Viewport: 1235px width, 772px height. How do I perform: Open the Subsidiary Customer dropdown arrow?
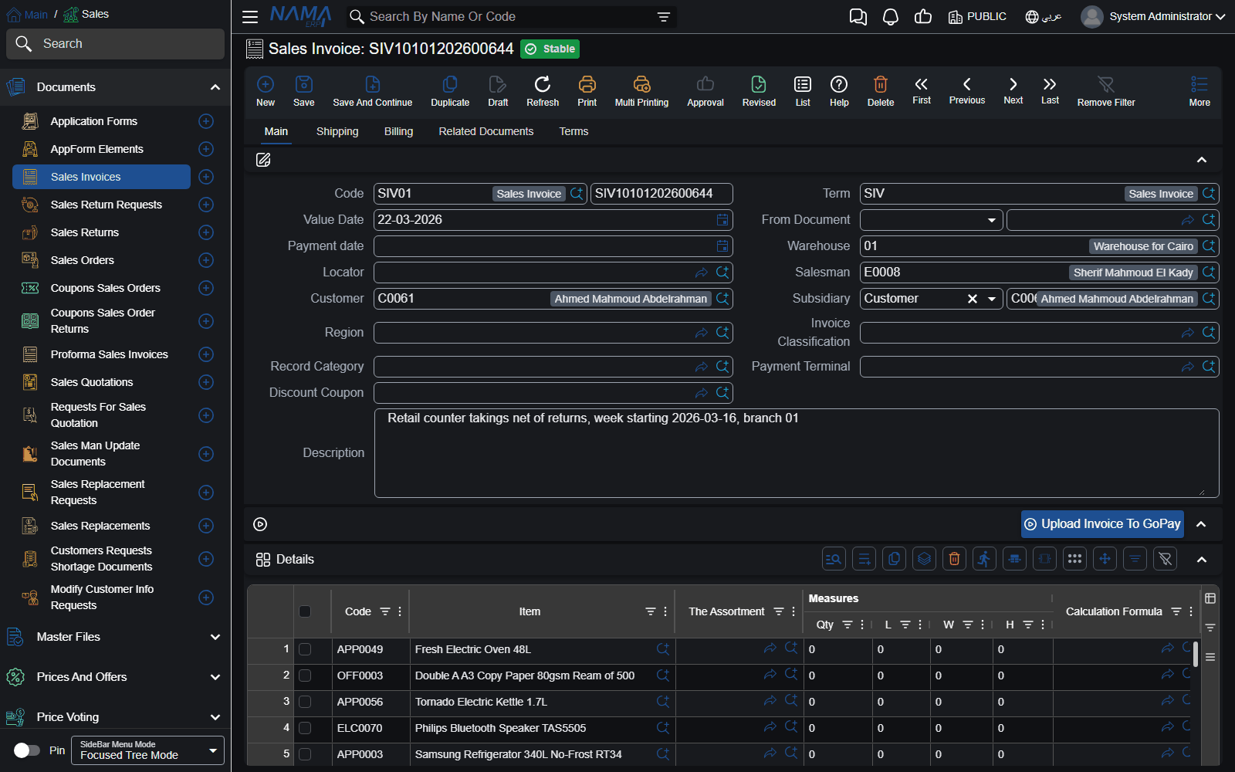(x=992, y=299)
